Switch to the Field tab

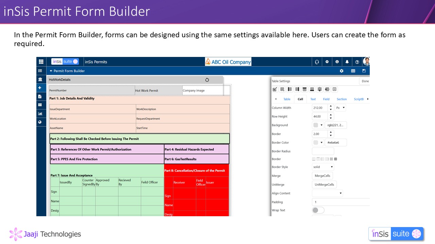[326, 99]
